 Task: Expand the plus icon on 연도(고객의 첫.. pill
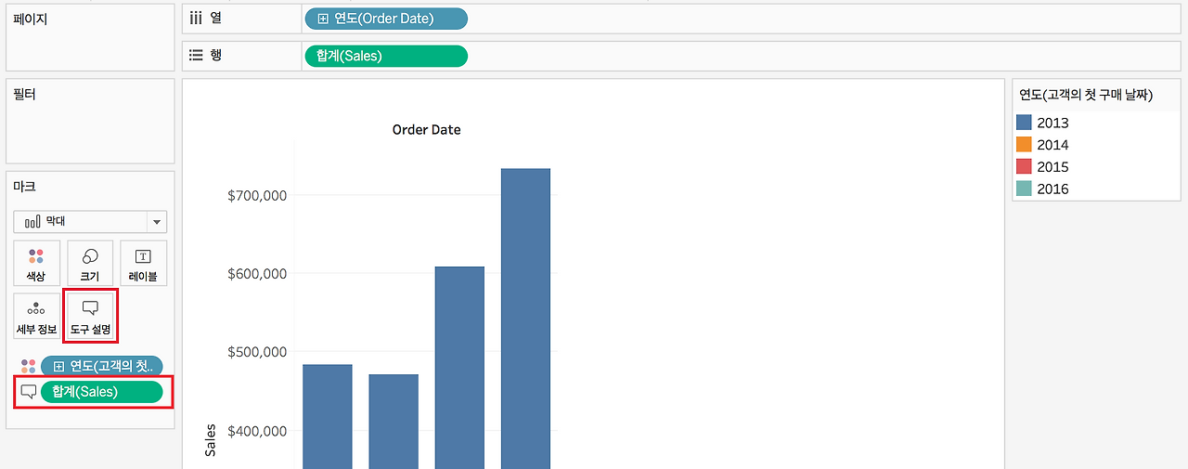click(58, 366)
